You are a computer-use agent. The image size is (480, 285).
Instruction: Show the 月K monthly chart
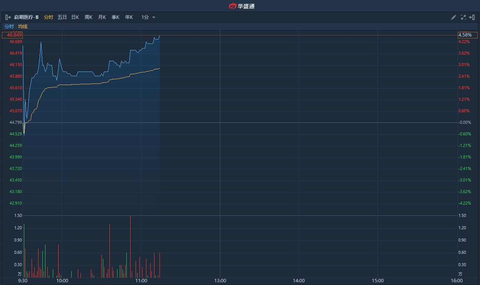(102, 17)
